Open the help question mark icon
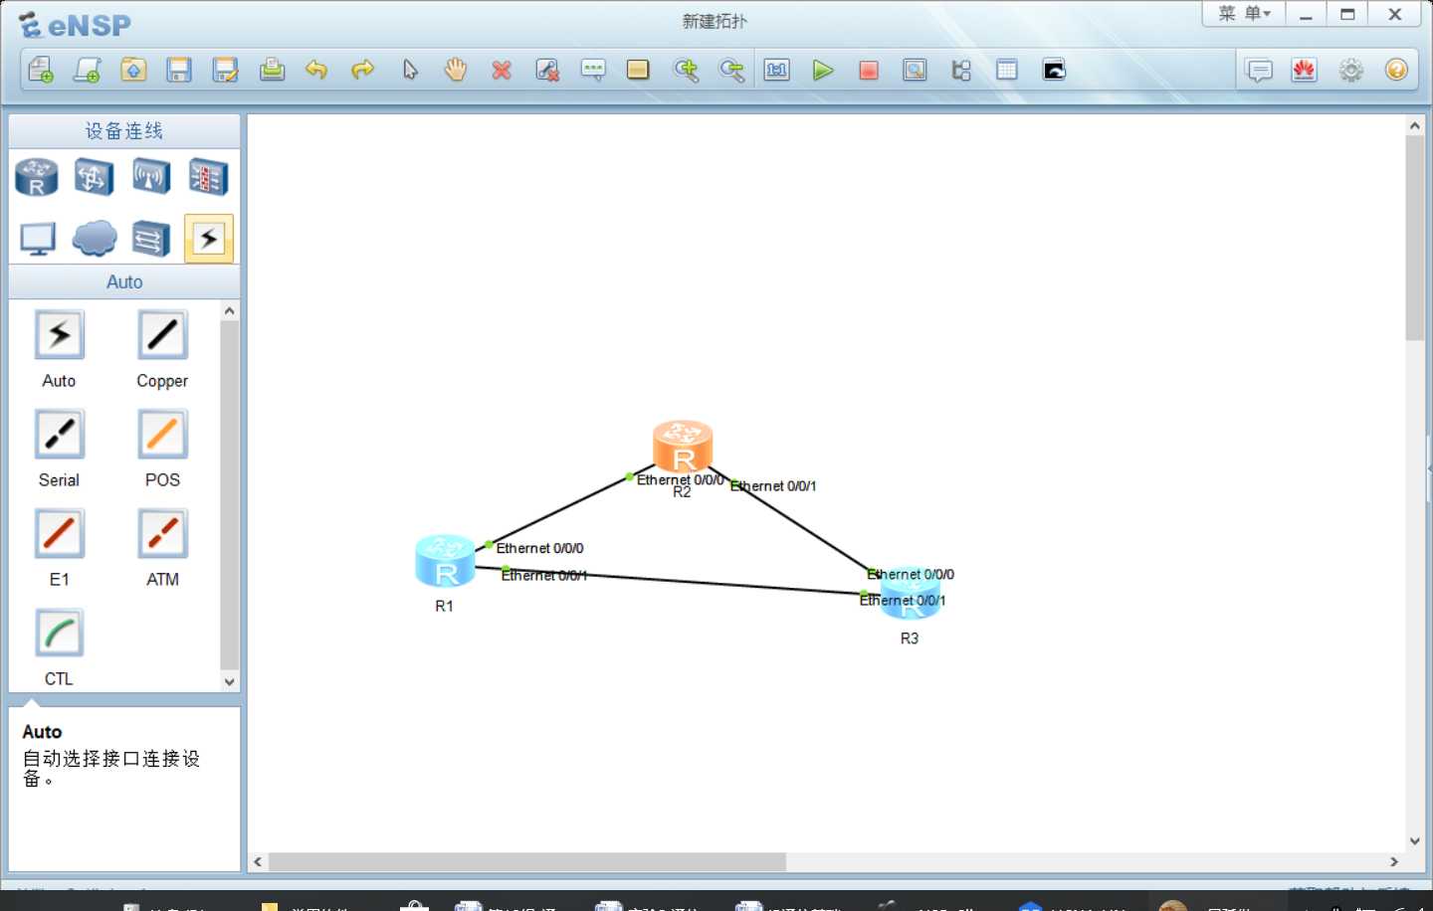This screenshot has height=911, width=1433. (1396, 70)
